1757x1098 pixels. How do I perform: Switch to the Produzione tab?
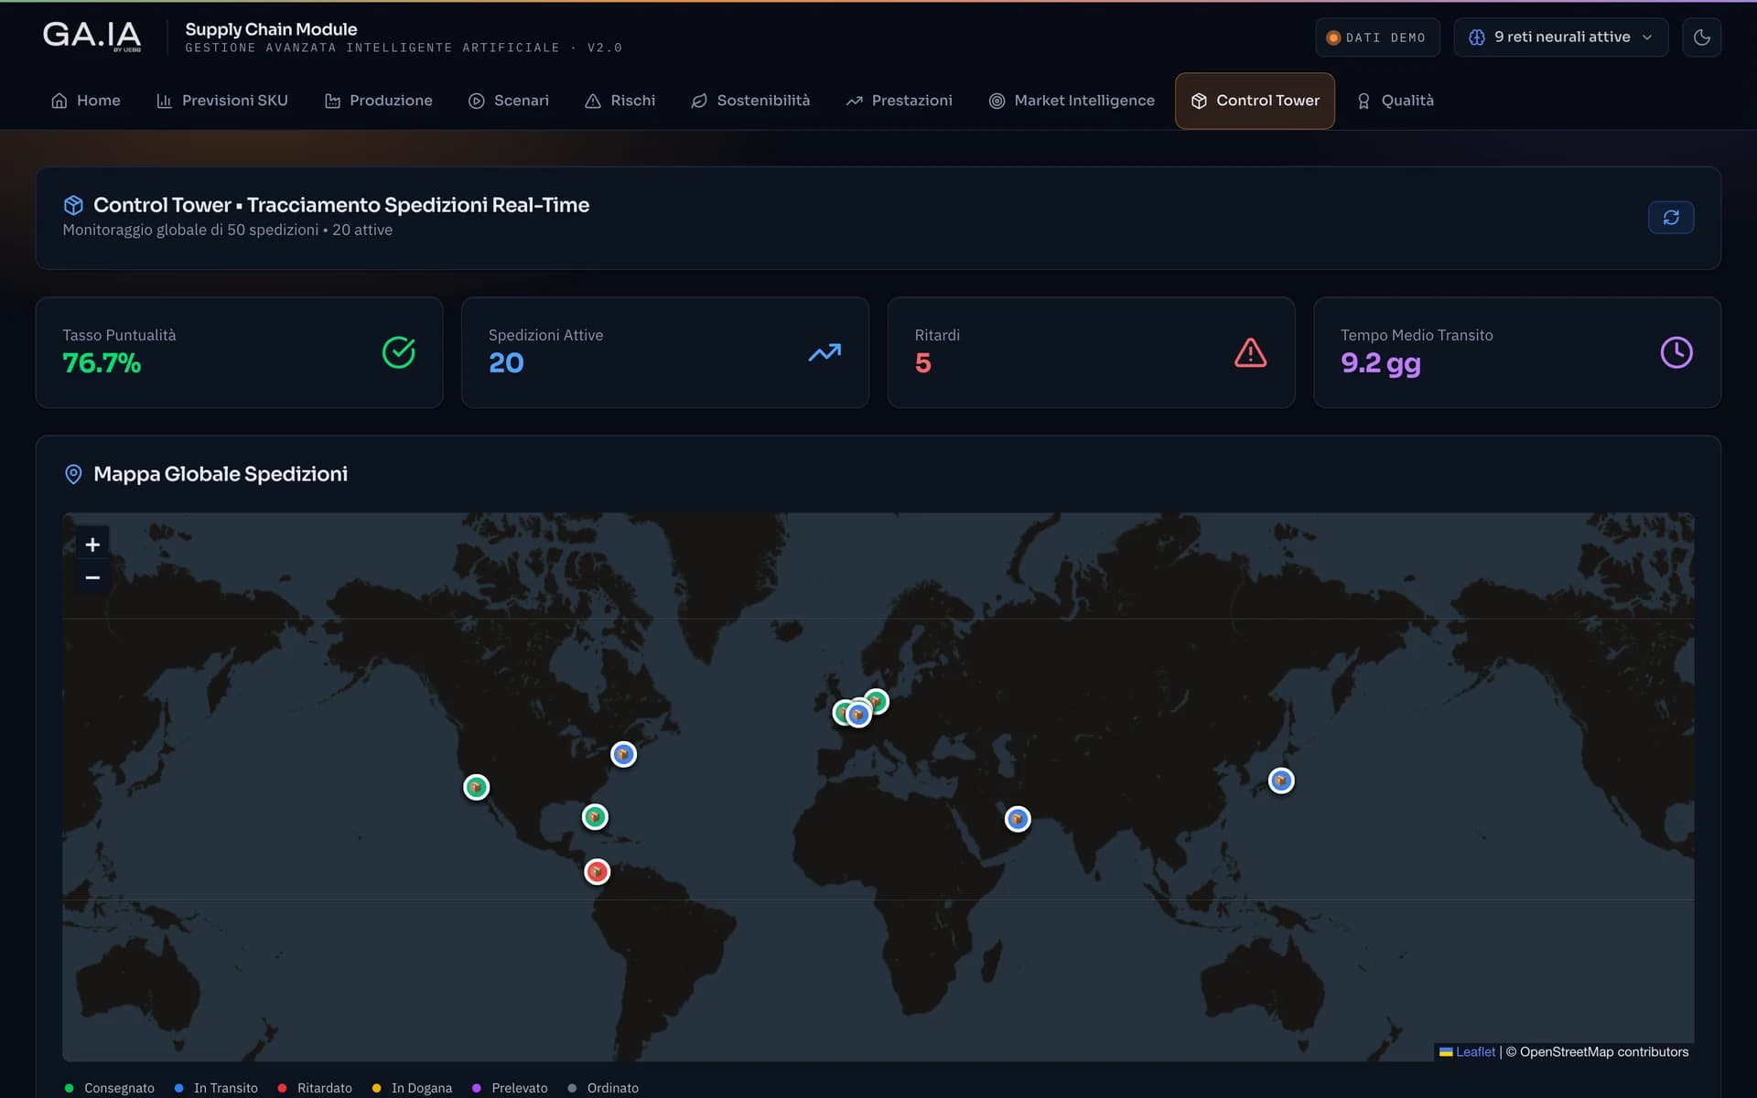378,101
